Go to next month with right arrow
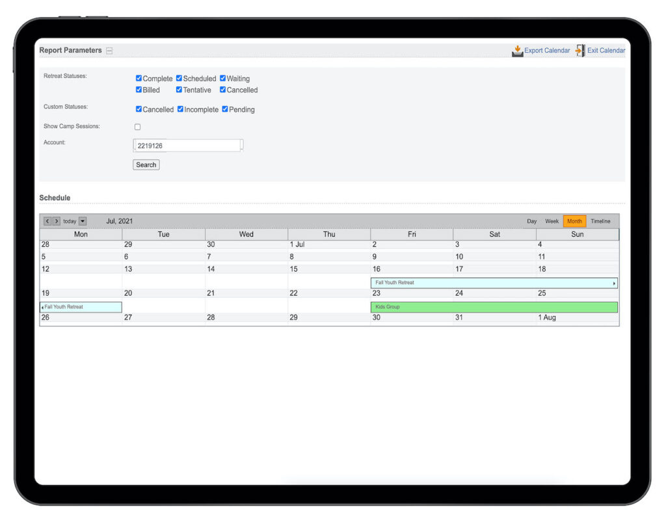Screen dimensions: 666x524 point(57,222)
